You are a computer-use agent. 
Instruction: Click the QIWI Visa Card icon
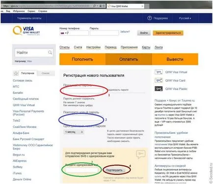159,80
